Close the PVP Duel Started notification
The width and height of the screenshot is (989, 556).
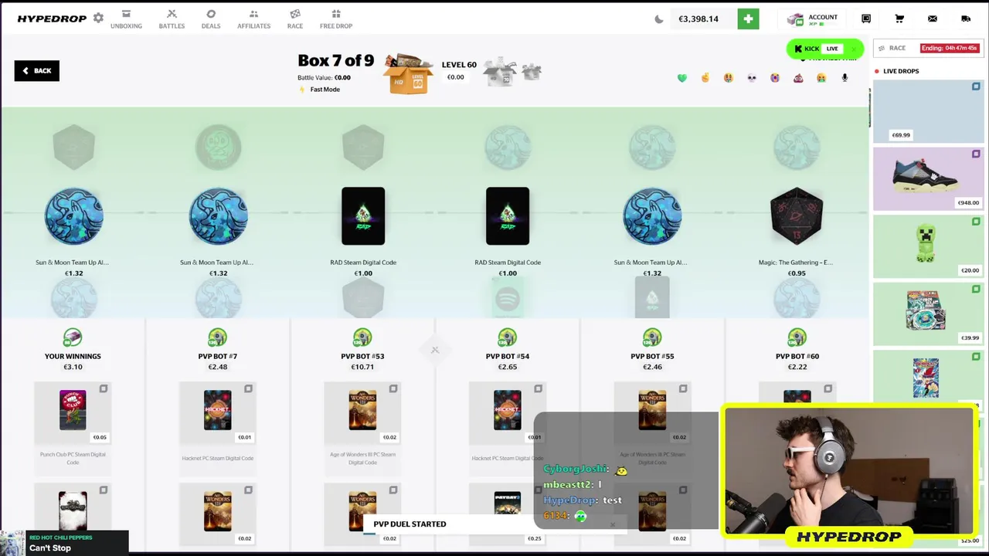coord(613,524)
